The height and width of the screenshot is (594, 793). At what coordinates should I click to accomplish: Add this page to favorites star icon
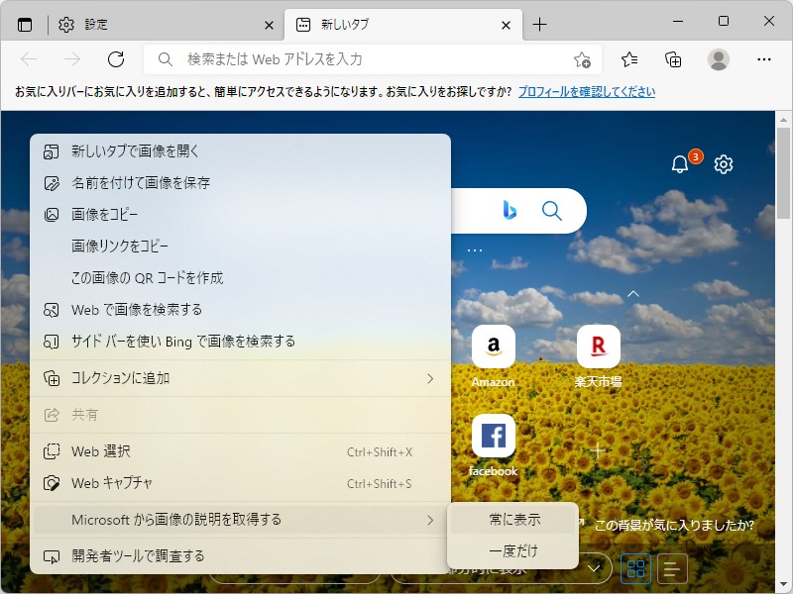click(582, 60)
